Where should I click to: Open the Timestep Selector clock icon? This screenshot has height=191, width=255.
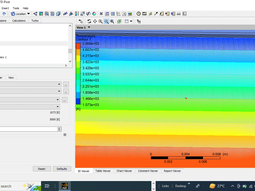point(138,14)
